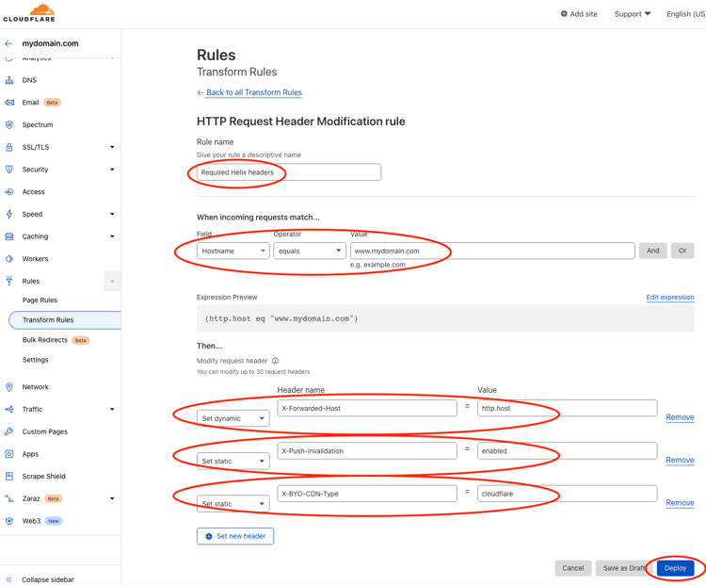Expand the Zaraz menu arrow
Viewport: 706px width, 585px height.
point(112,498)
